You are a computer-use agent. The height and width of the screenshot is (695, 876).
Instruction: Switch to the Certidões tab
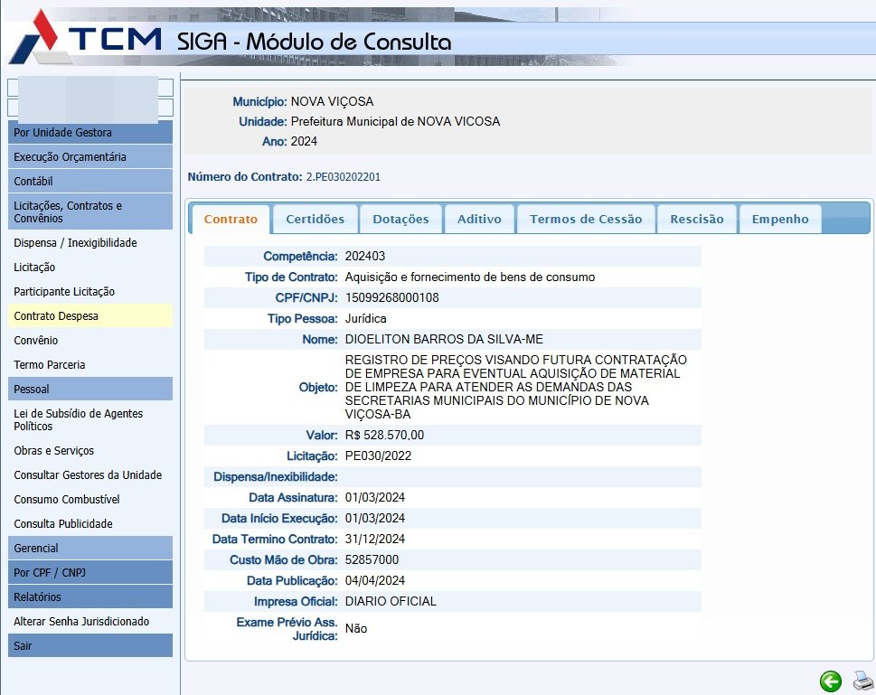(x=315, y=219)
